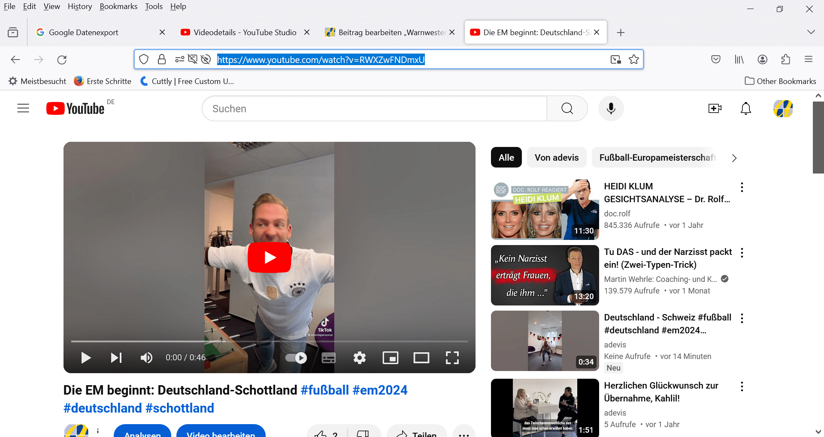Click the search magnifier button
The width and height of the screenshot is (824, 437).
coord(567,108)
